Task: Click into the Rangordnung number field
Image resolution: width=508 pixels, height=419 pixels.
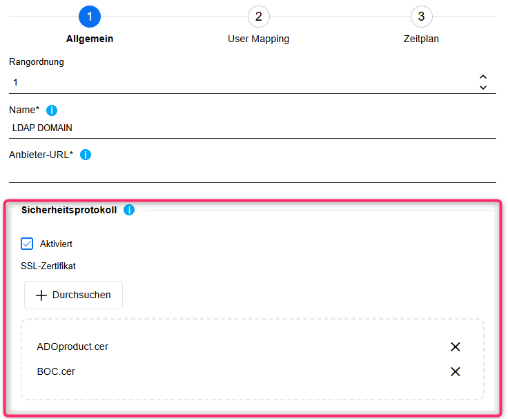Action: [235, 82]
